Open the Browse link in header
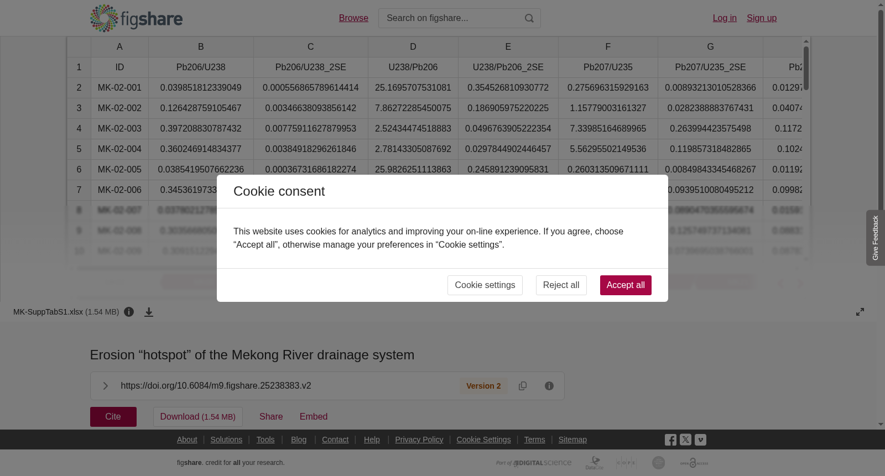The image size is (885, 476). 353,18
